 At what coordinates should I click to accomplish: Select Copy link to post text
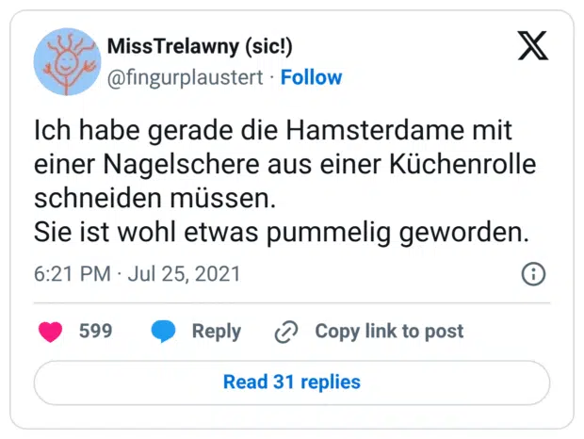[x=389, y=331]
